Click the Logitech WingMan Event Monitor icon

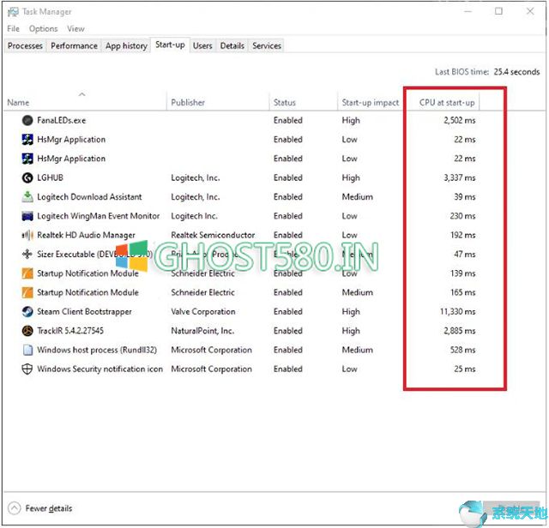[27, 216]
